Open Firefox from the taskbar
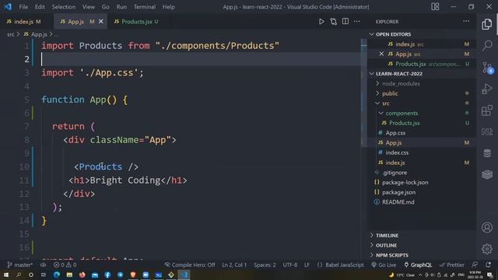 82,275
